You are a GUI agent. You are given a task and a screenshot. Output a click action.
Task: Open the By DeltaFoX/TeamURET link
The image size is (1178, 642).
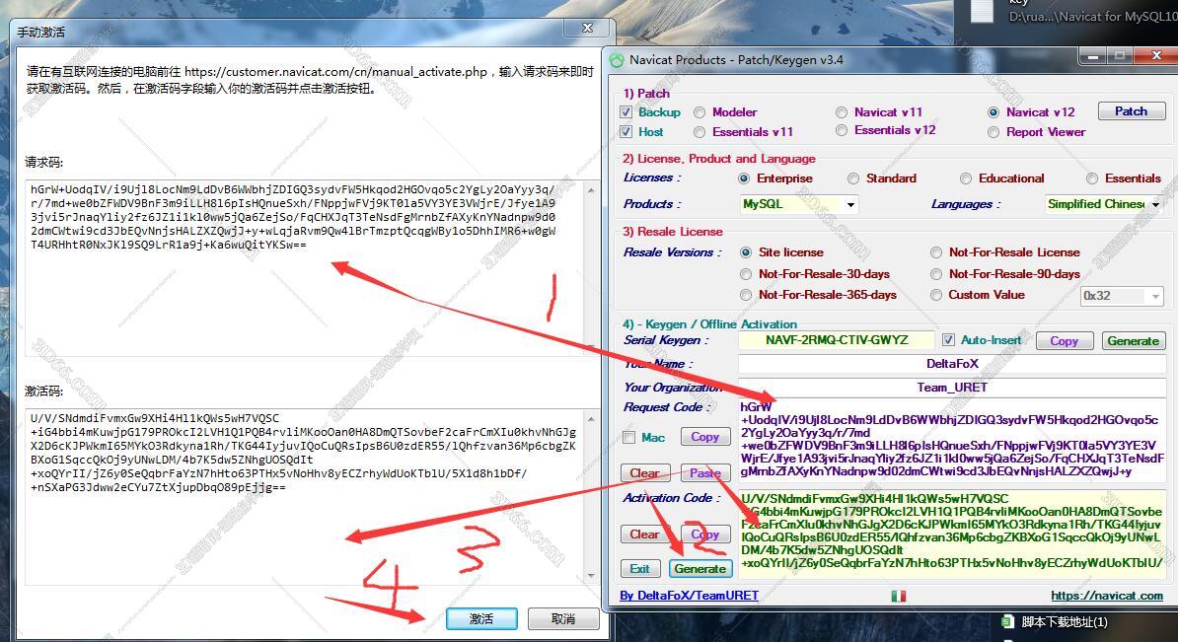point(689,596)
